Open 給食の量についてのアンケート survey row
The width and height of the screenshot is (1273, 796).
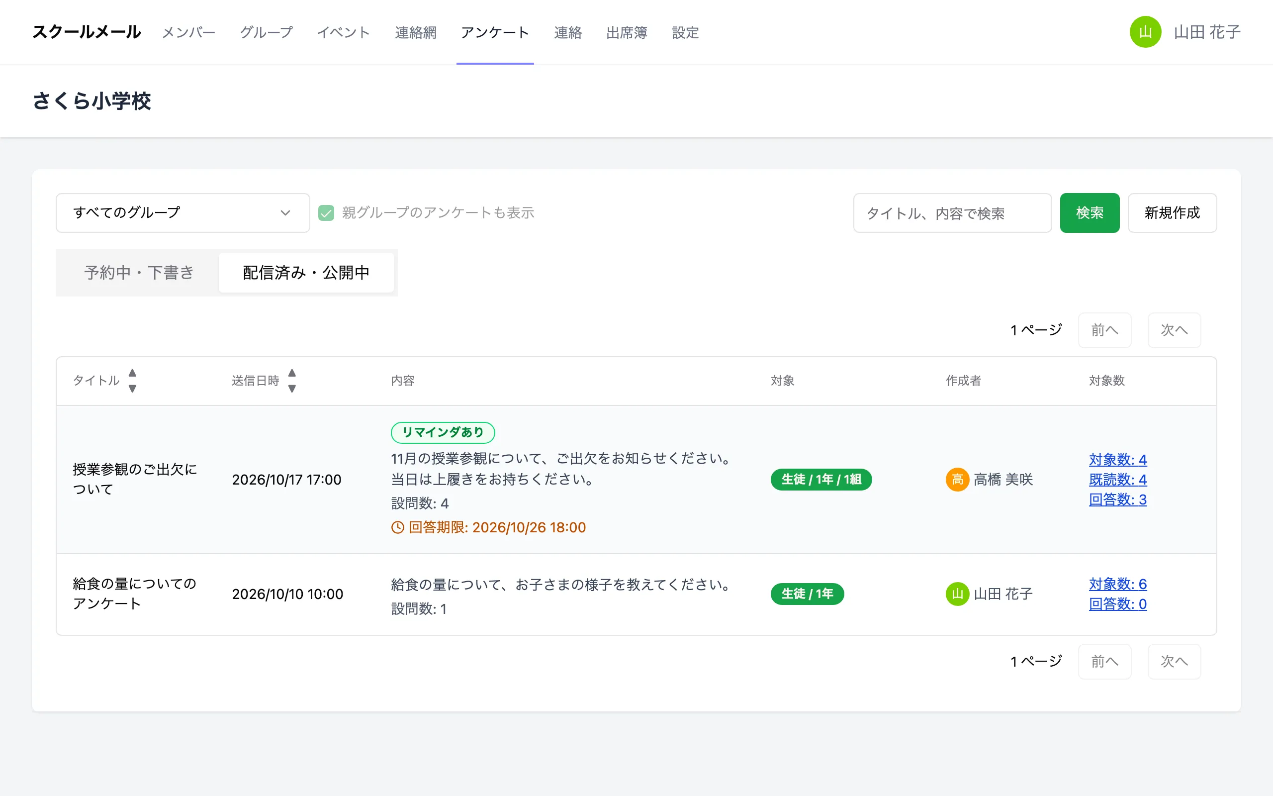(x=636, y=595)
